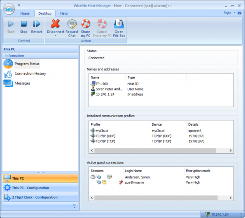The image size is (245, 218).
Task: Open the Help ribbon tab
Action: (x=64, y=13)
